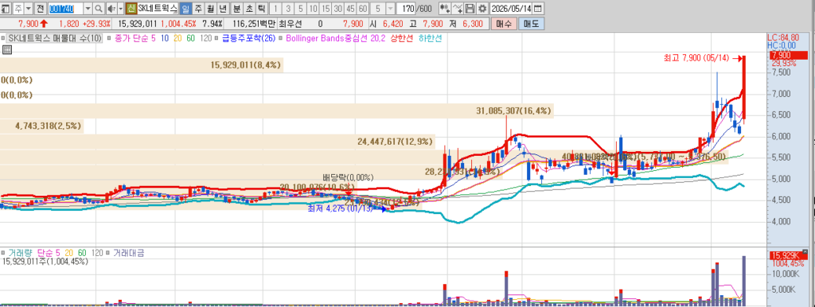The image size is (815, 307).
Task: Select the 3 interval button
Action: pyautogui.click(x=288, y=9)
